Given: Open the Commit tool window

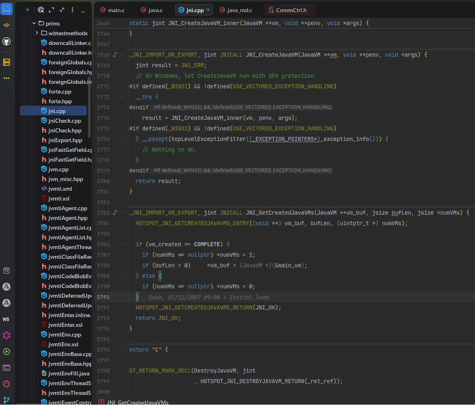Looking at the screenshot, I should pos(6,25).
